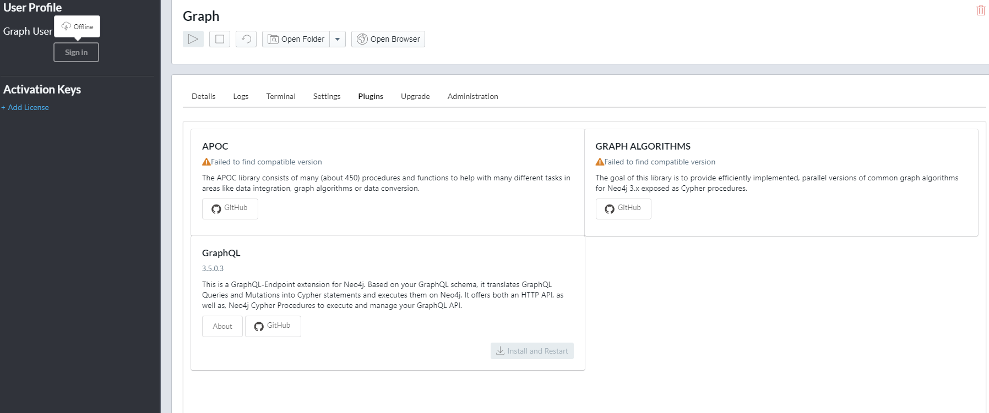Open GraphQL GitHub link
Image resolution: width=989 pixels, height=413 pixels.
(273, 326)
